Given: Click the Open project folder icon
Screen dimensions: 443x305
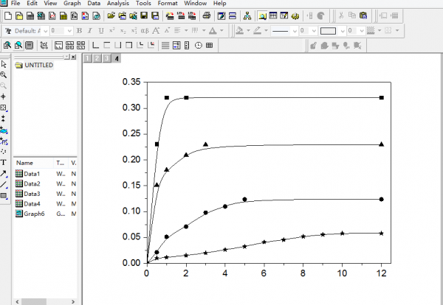Looking at the screenshot, I should click(111, 15).
